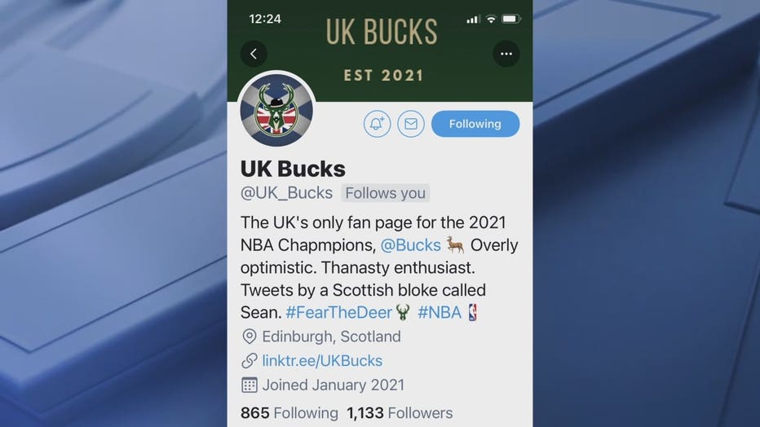This screenshot has height=427, width=760.
Task: Tap Edinburgh, Scotland location text
Action: click(332, 337)
